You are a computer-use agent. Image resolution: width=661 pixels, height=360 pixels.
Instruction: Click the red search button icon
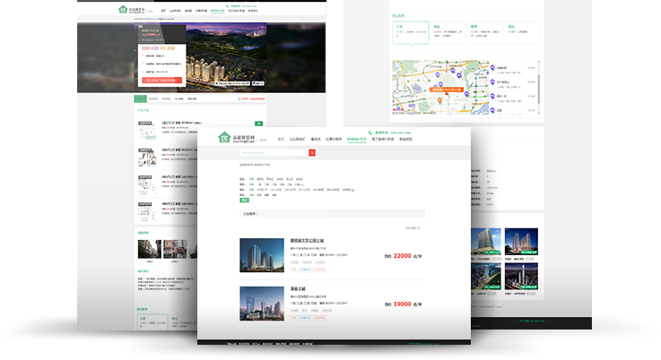[312, 153]
